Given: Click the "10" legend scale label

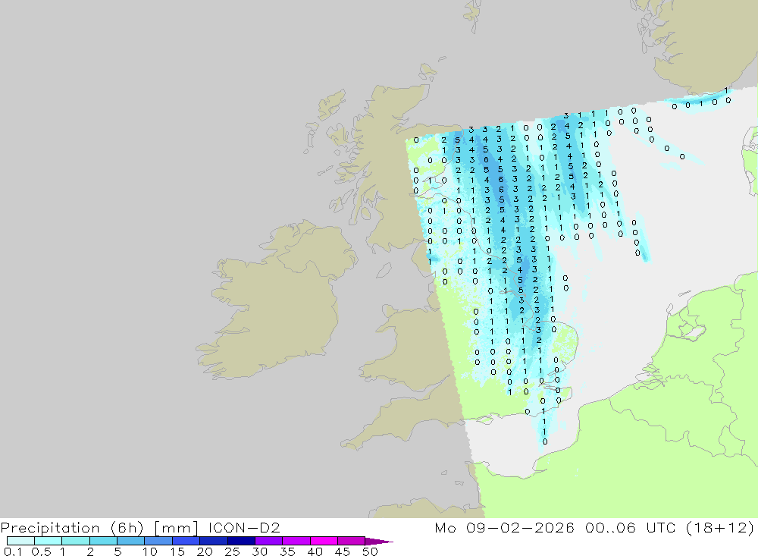Looking at the screenshot, I should coord(150,551).
